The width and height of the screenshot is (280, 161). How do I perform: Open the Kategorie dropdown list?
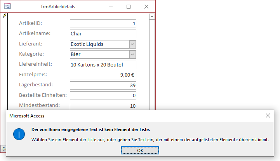point(132,54)
